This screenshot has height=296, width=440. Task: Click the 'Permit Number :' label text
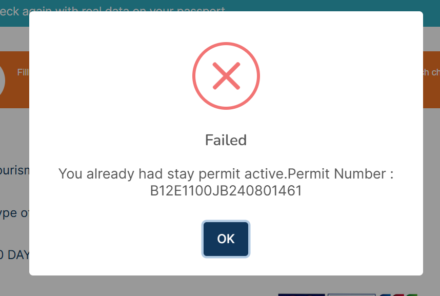pyautogui.click(x=341, y=173)
